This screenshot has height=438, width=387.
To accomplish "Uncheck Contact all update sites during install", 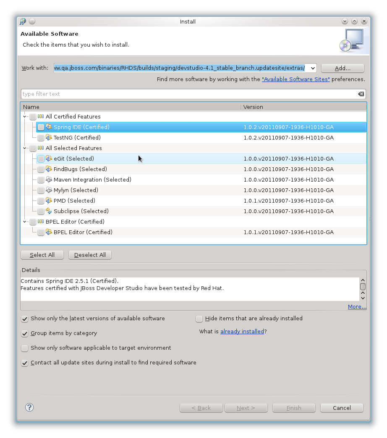I will (x=25, y=363).
